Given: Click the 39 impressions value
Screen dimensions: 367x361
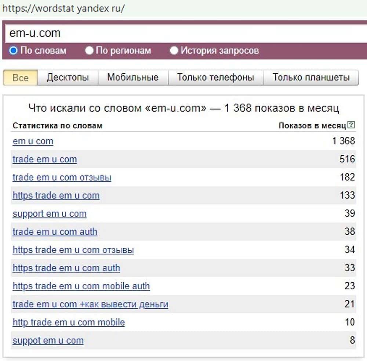Looking at the screenshot, I should tap(350, 213).
